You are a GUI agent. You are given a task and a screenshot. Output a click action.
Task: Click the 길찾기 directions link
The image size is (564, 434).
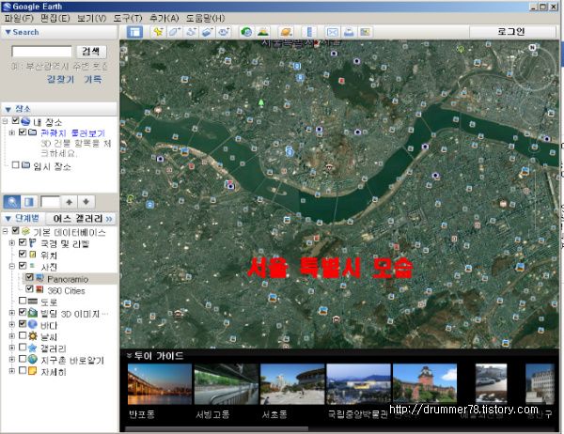point(60,79)
